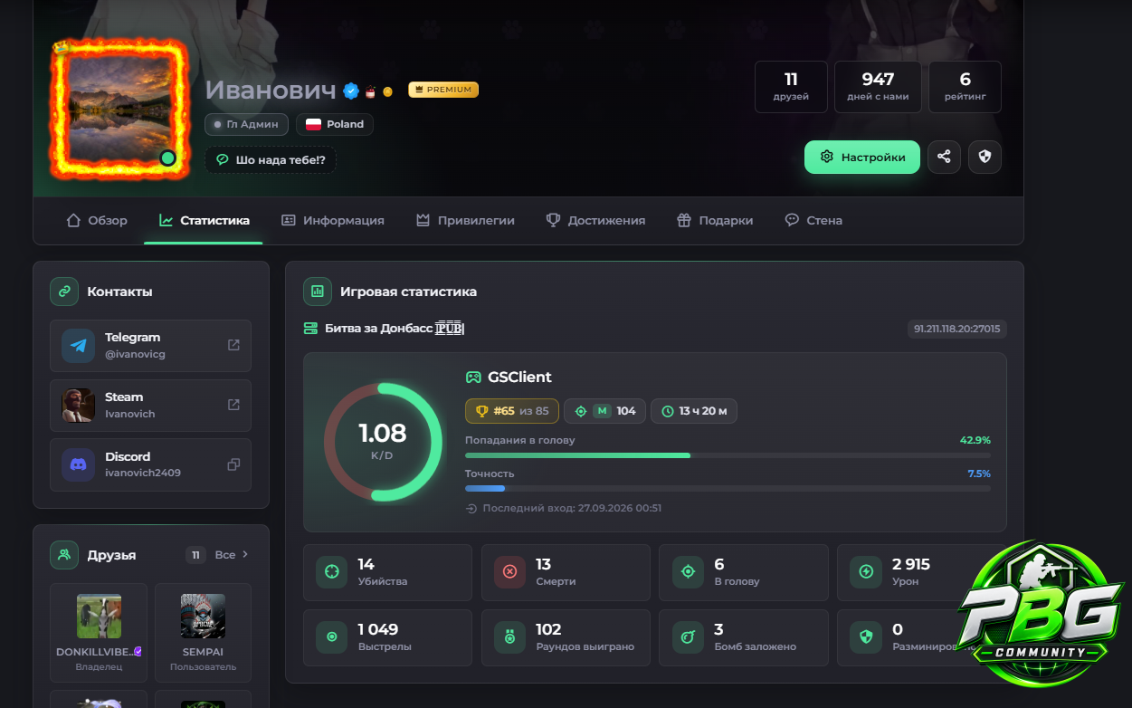
Task: Open the Стена tab
Action: [813, 220]
